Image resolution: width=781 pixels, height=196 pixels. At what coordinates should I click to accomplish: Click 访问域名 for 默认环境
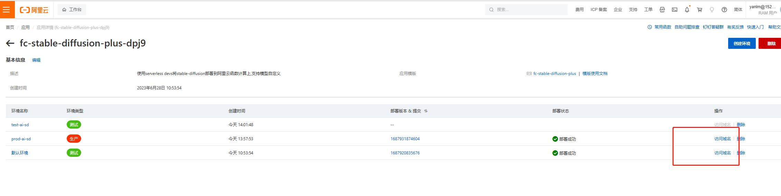[723, 153]
